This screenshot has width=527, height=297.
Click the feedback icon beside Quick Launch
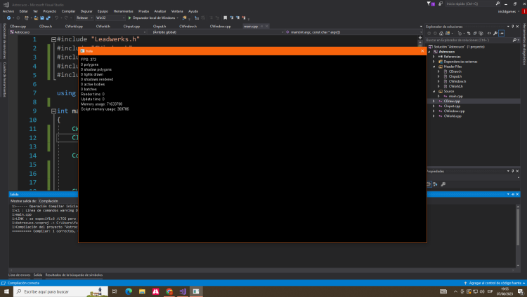tap(441, 4)
